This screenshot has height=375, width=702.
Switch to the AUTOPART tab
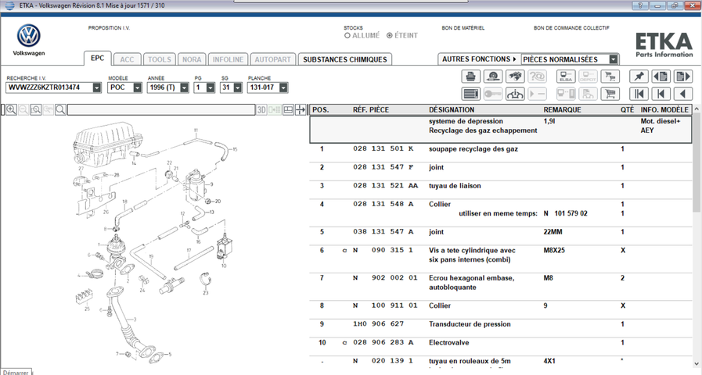[272, 59]
